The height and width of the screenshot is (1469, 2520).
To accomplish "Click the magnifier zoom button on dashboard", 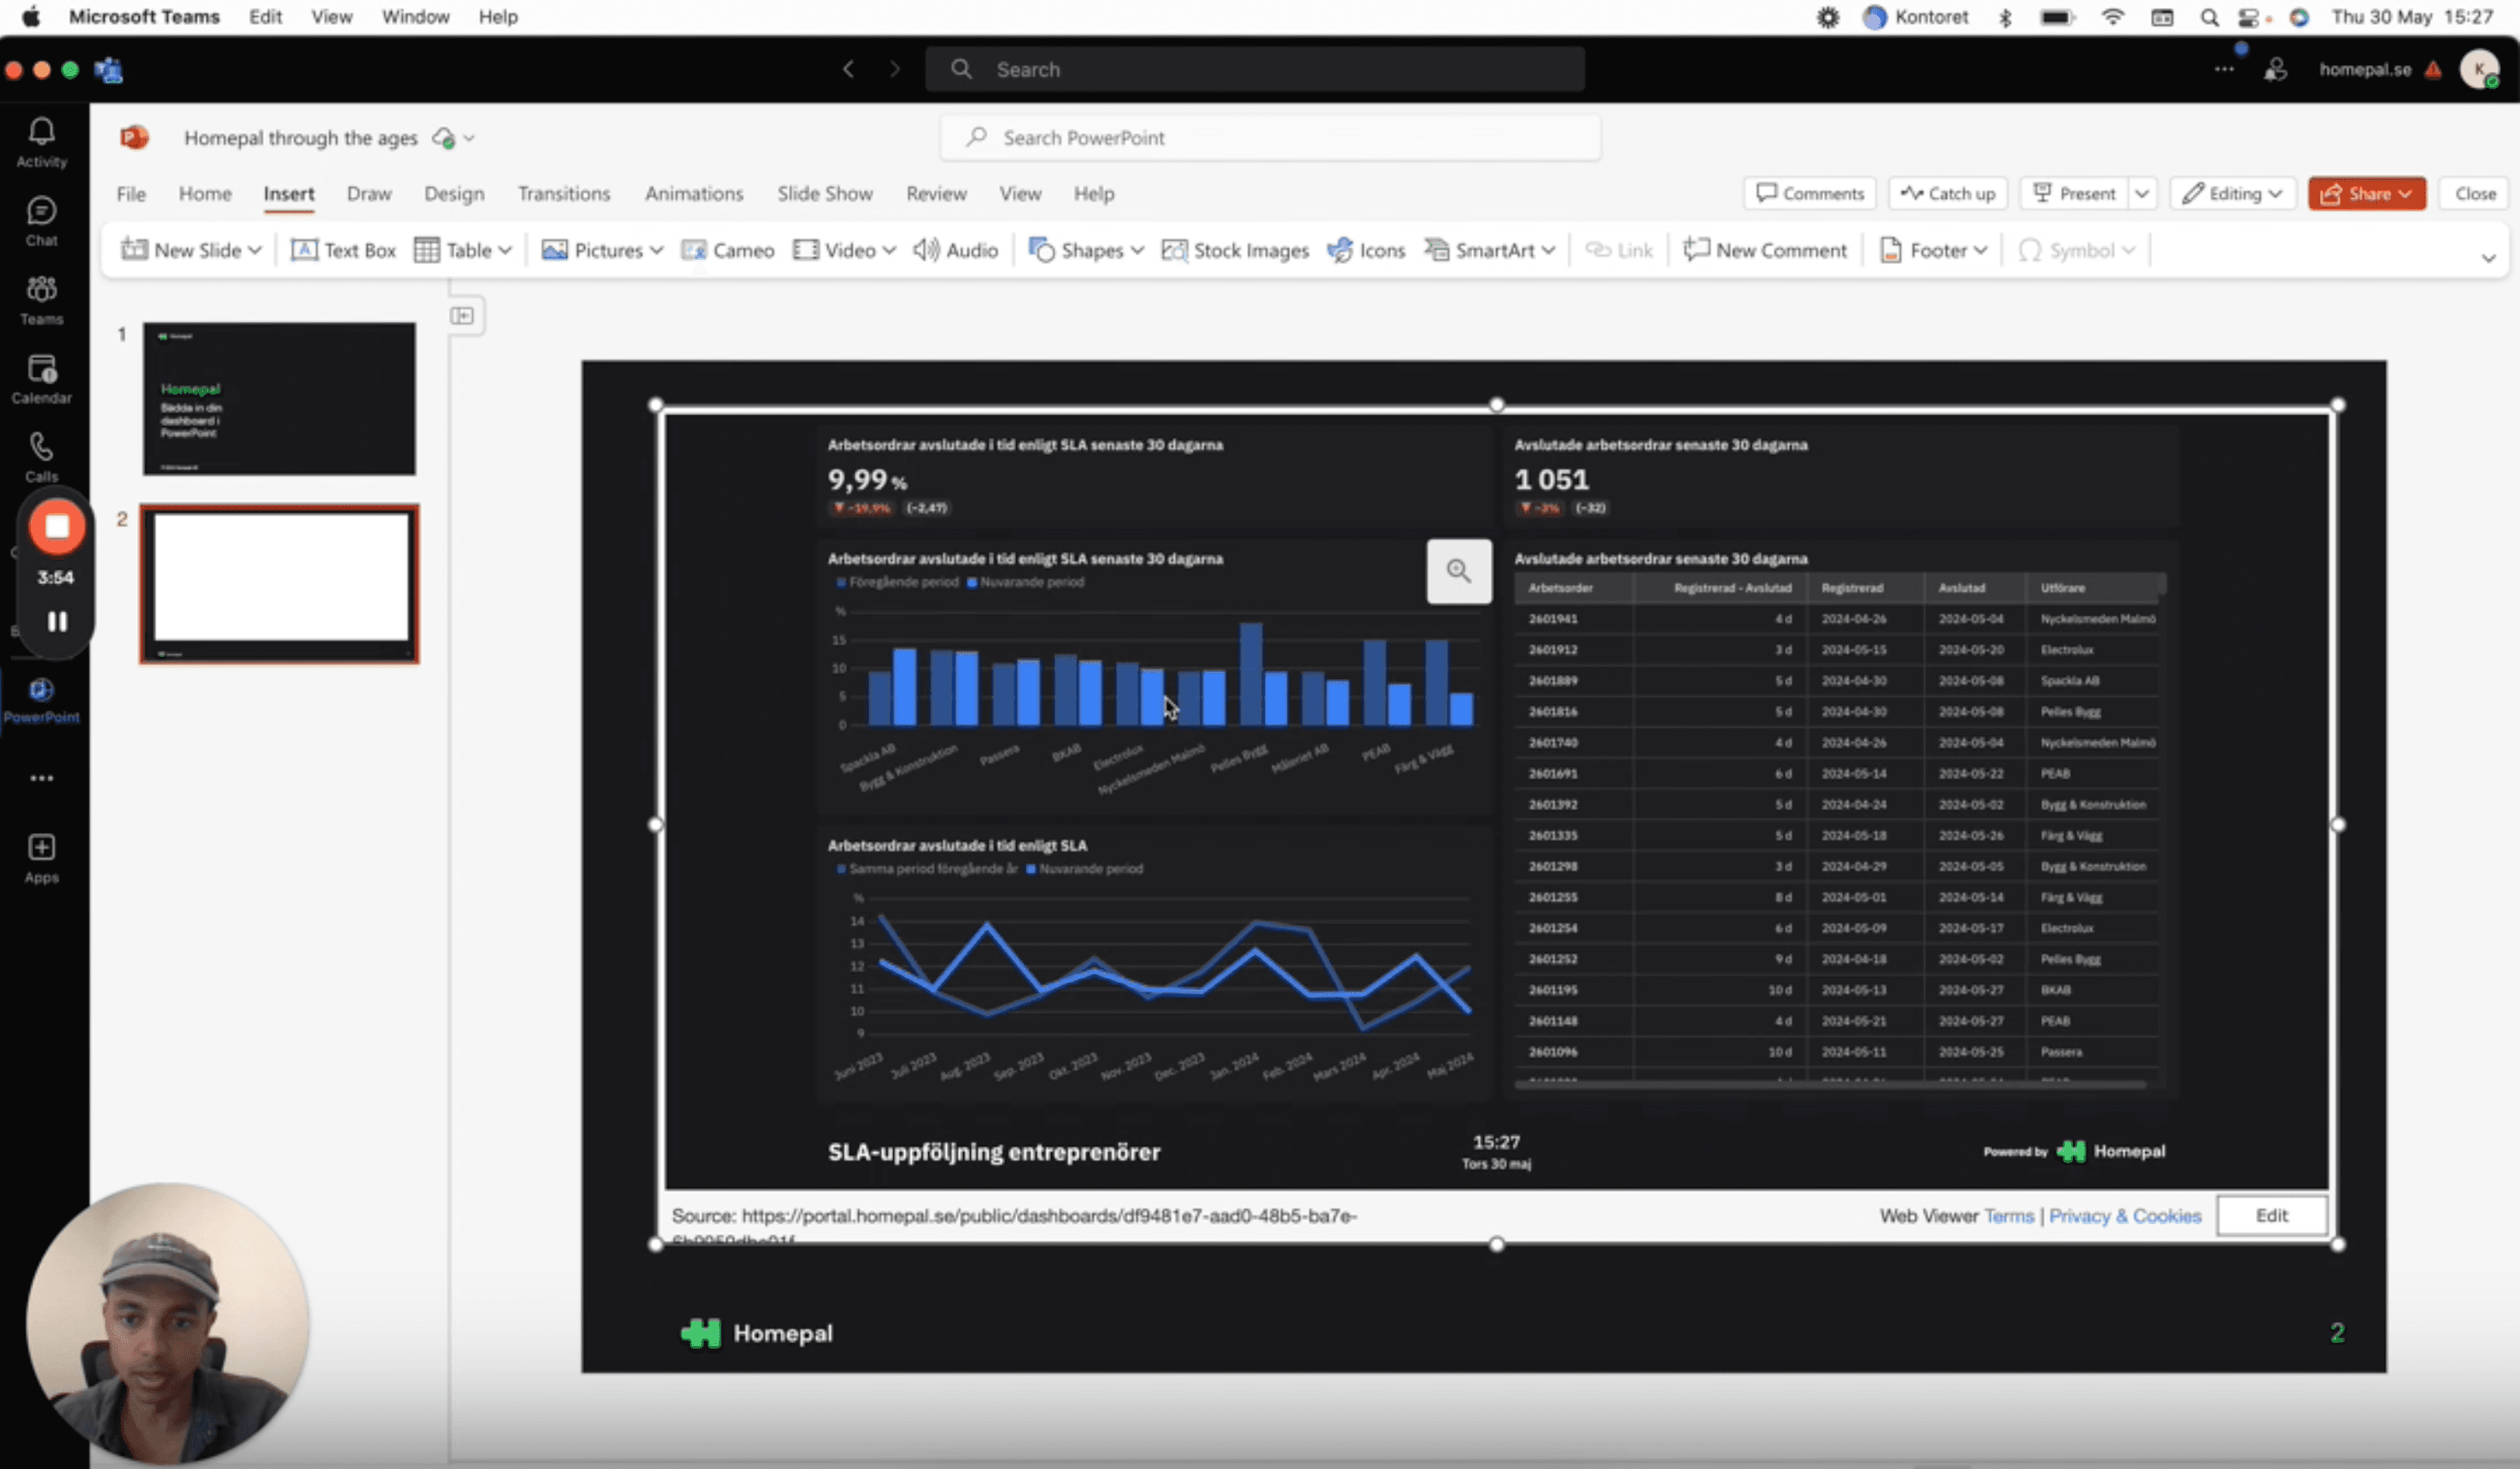I will pyautogui.click(x=1459, y=571).
